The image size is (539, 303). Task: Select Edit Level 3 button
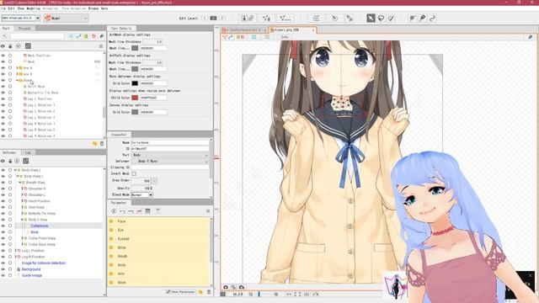pos(222,18)
